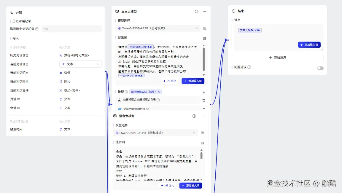342x193 pixels.
Task: Open model settings icon in 语音大模型
Action: pyautogui.click(x=202, y=133)
